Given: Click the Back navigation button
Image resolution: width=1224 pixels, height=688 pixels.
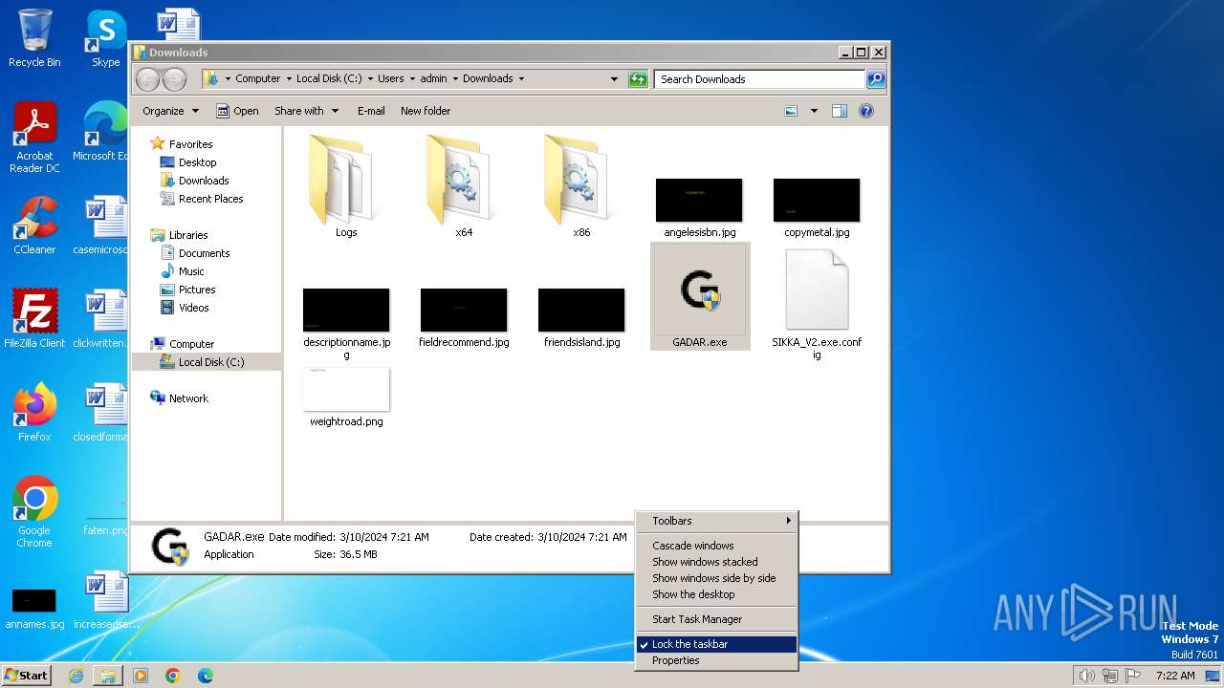Looking at the screenshot, I should [x=147, y=79].
